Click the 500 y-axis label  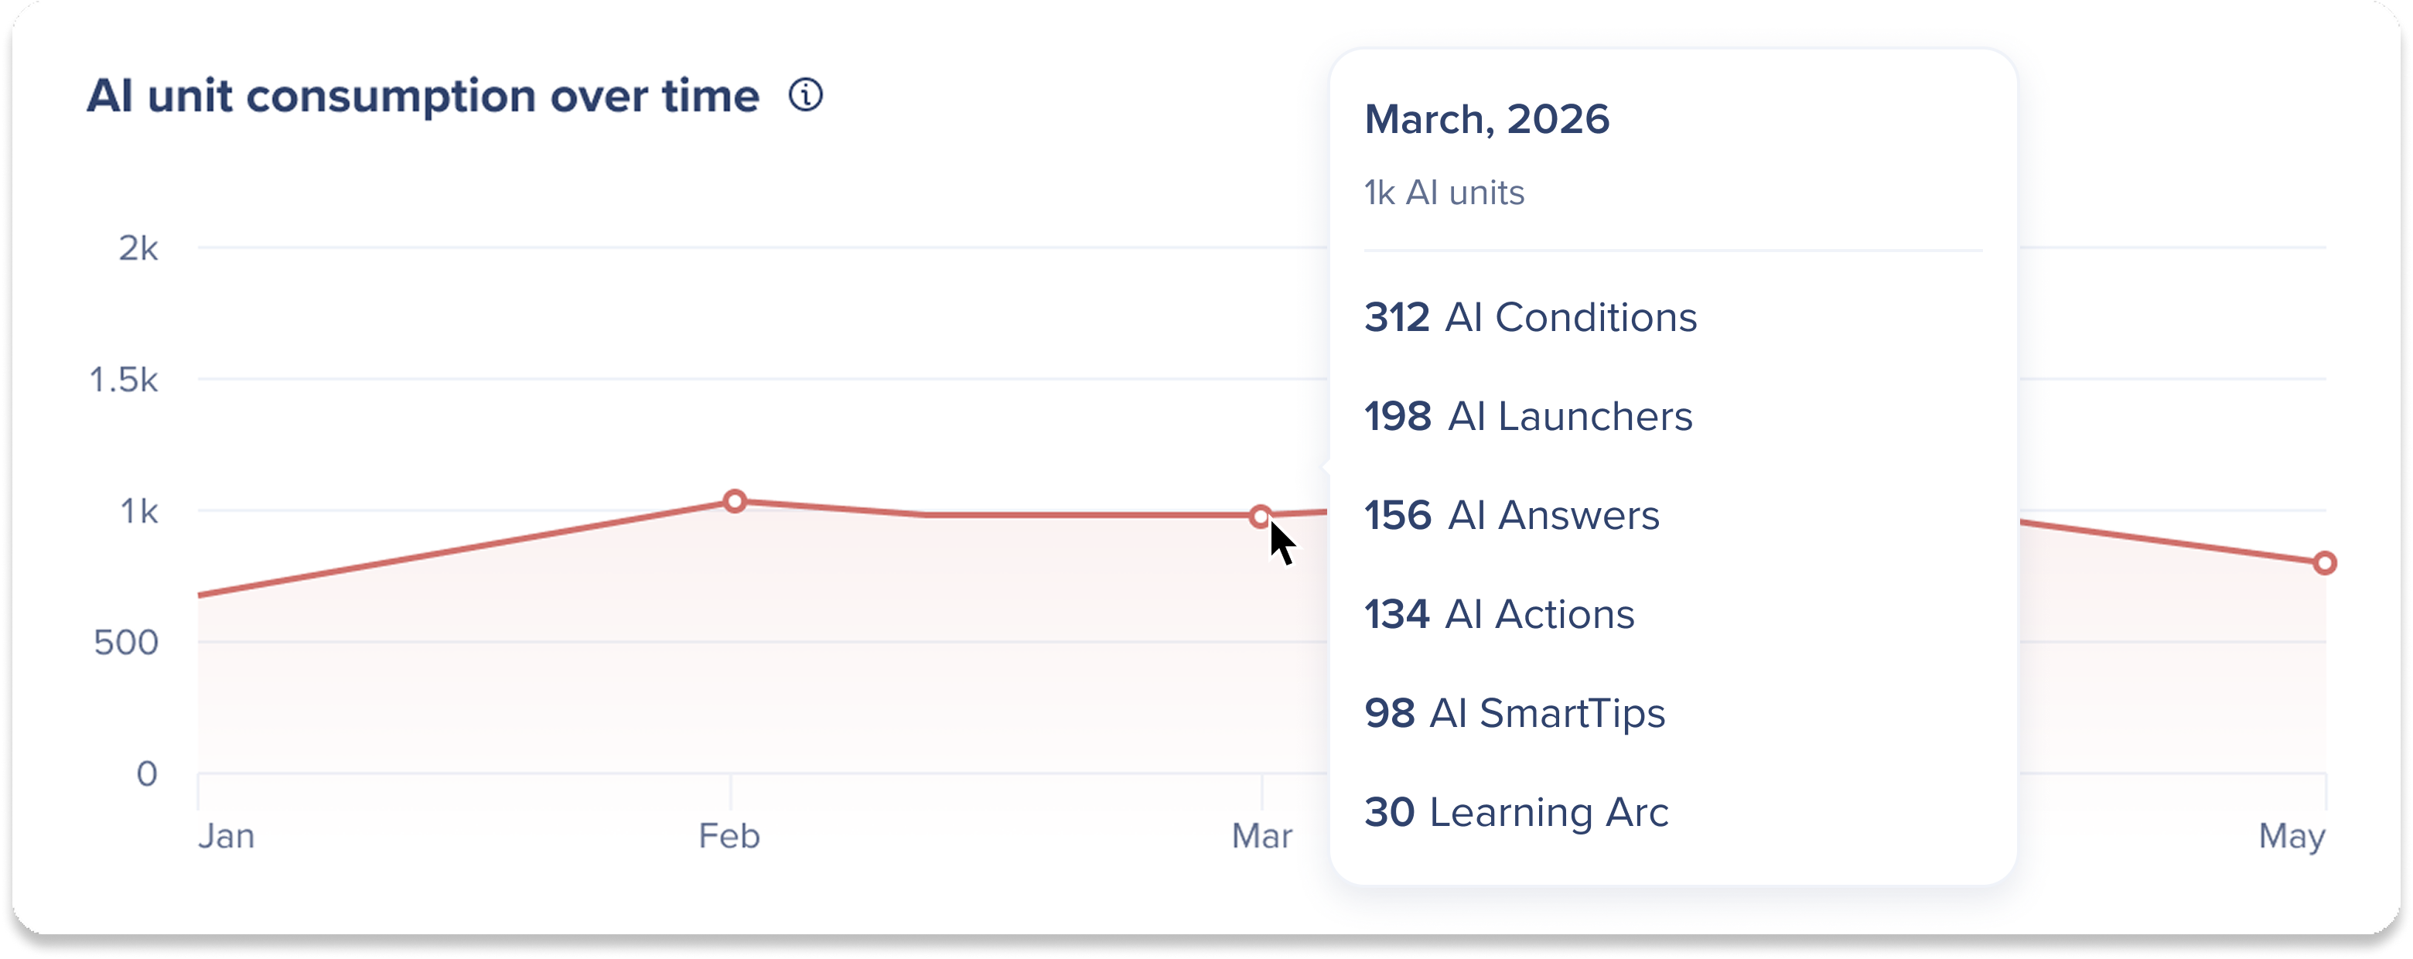125,643
